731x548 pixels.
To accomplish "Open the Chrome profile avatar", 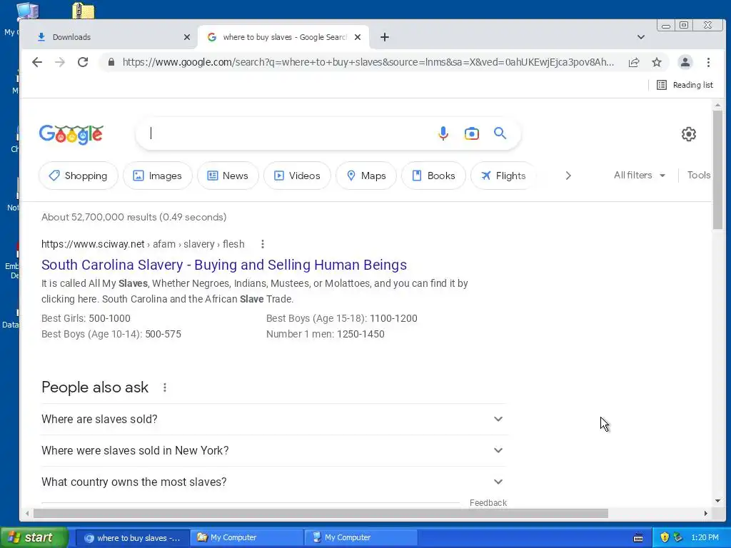I will coord(685,62).
